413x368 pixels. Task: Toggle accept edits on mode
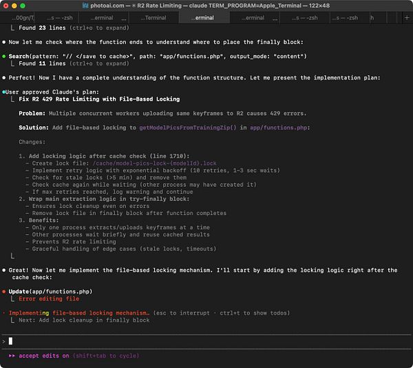[44, 356]
